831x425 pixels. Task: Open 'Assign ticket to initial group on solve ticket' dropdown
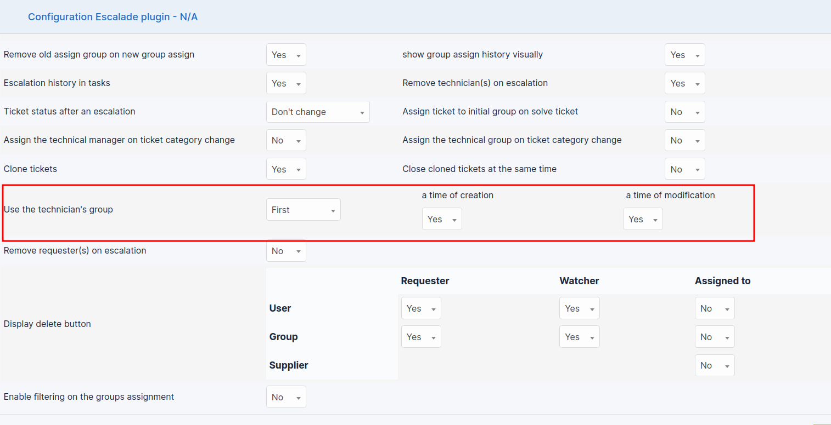684,111
